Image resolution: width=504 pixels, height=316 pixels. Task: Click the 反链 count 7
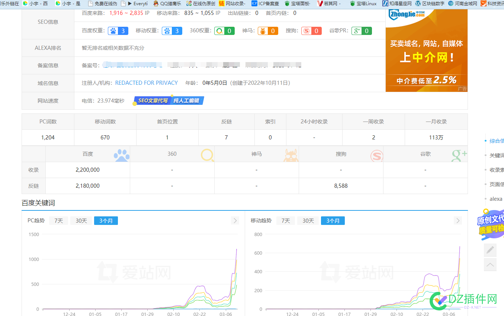click(x=226, y=138)
